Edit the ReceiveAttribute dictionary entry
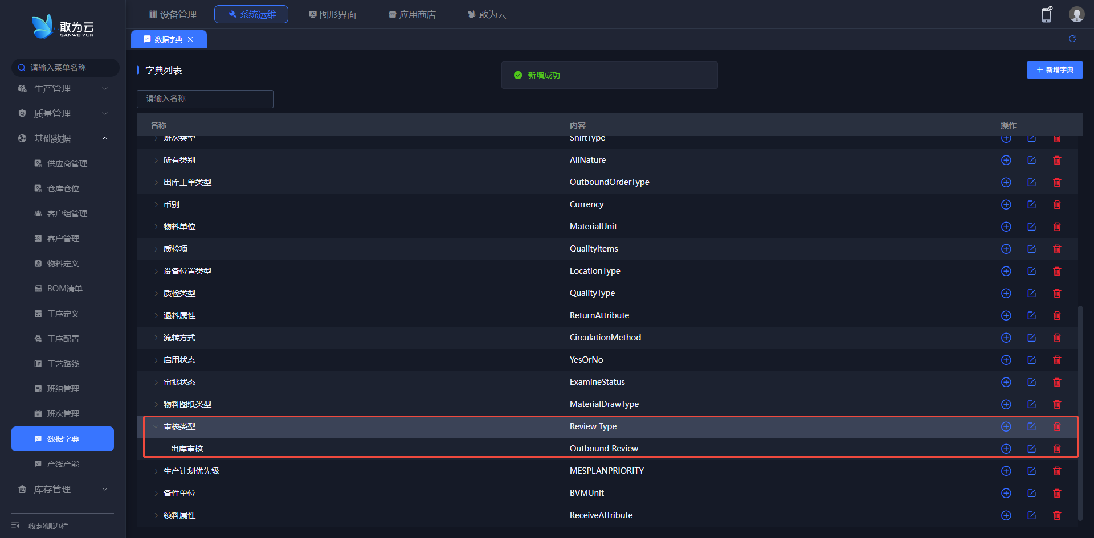 [x=1031, y=515]
